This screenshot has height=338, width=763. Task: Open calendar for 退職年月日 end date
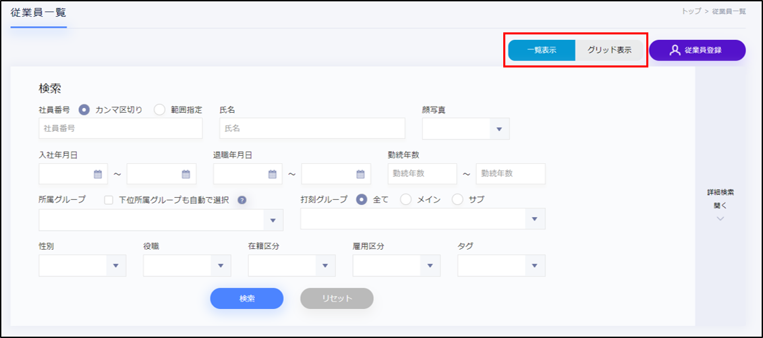(360, 174)
